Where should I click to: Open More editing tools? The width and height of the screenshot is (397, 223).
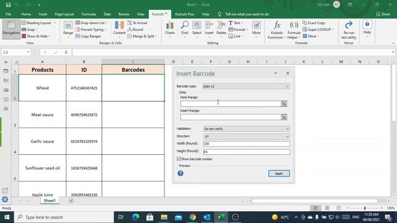point(256,29)
